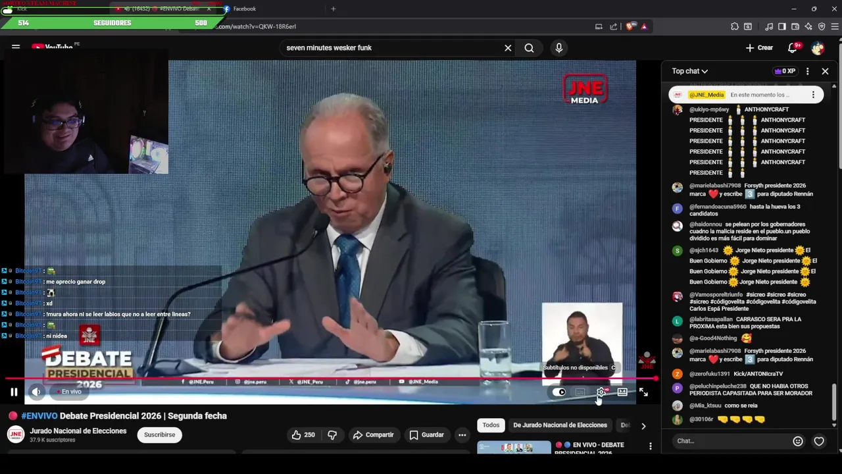Clear the search box text
Viewport: 842px width, 474px height.
coord(508,48)
